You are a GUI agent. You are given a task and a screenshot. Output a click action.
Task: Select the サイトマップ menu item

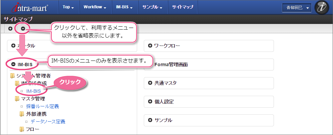[183, 7]
